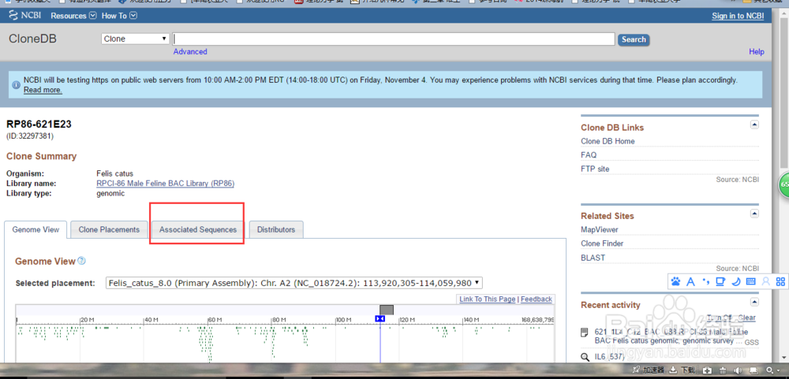The height and width of the screenshot is (379, 789).
Task: Open RPCI-86 Male Feline BAC Library link
Action: coord(165,184)
